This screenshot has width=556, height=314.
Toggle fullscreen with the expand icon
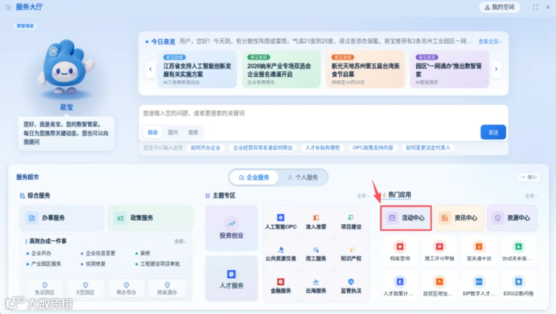[536, 7]
